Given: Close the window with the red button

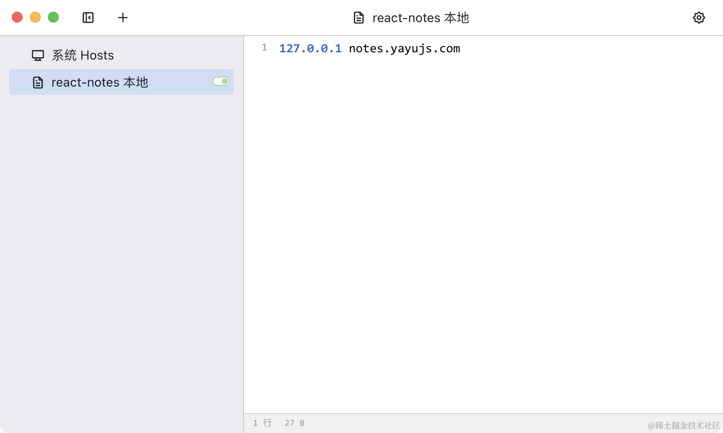Looking at the screenshot, I should coord(17,17).
